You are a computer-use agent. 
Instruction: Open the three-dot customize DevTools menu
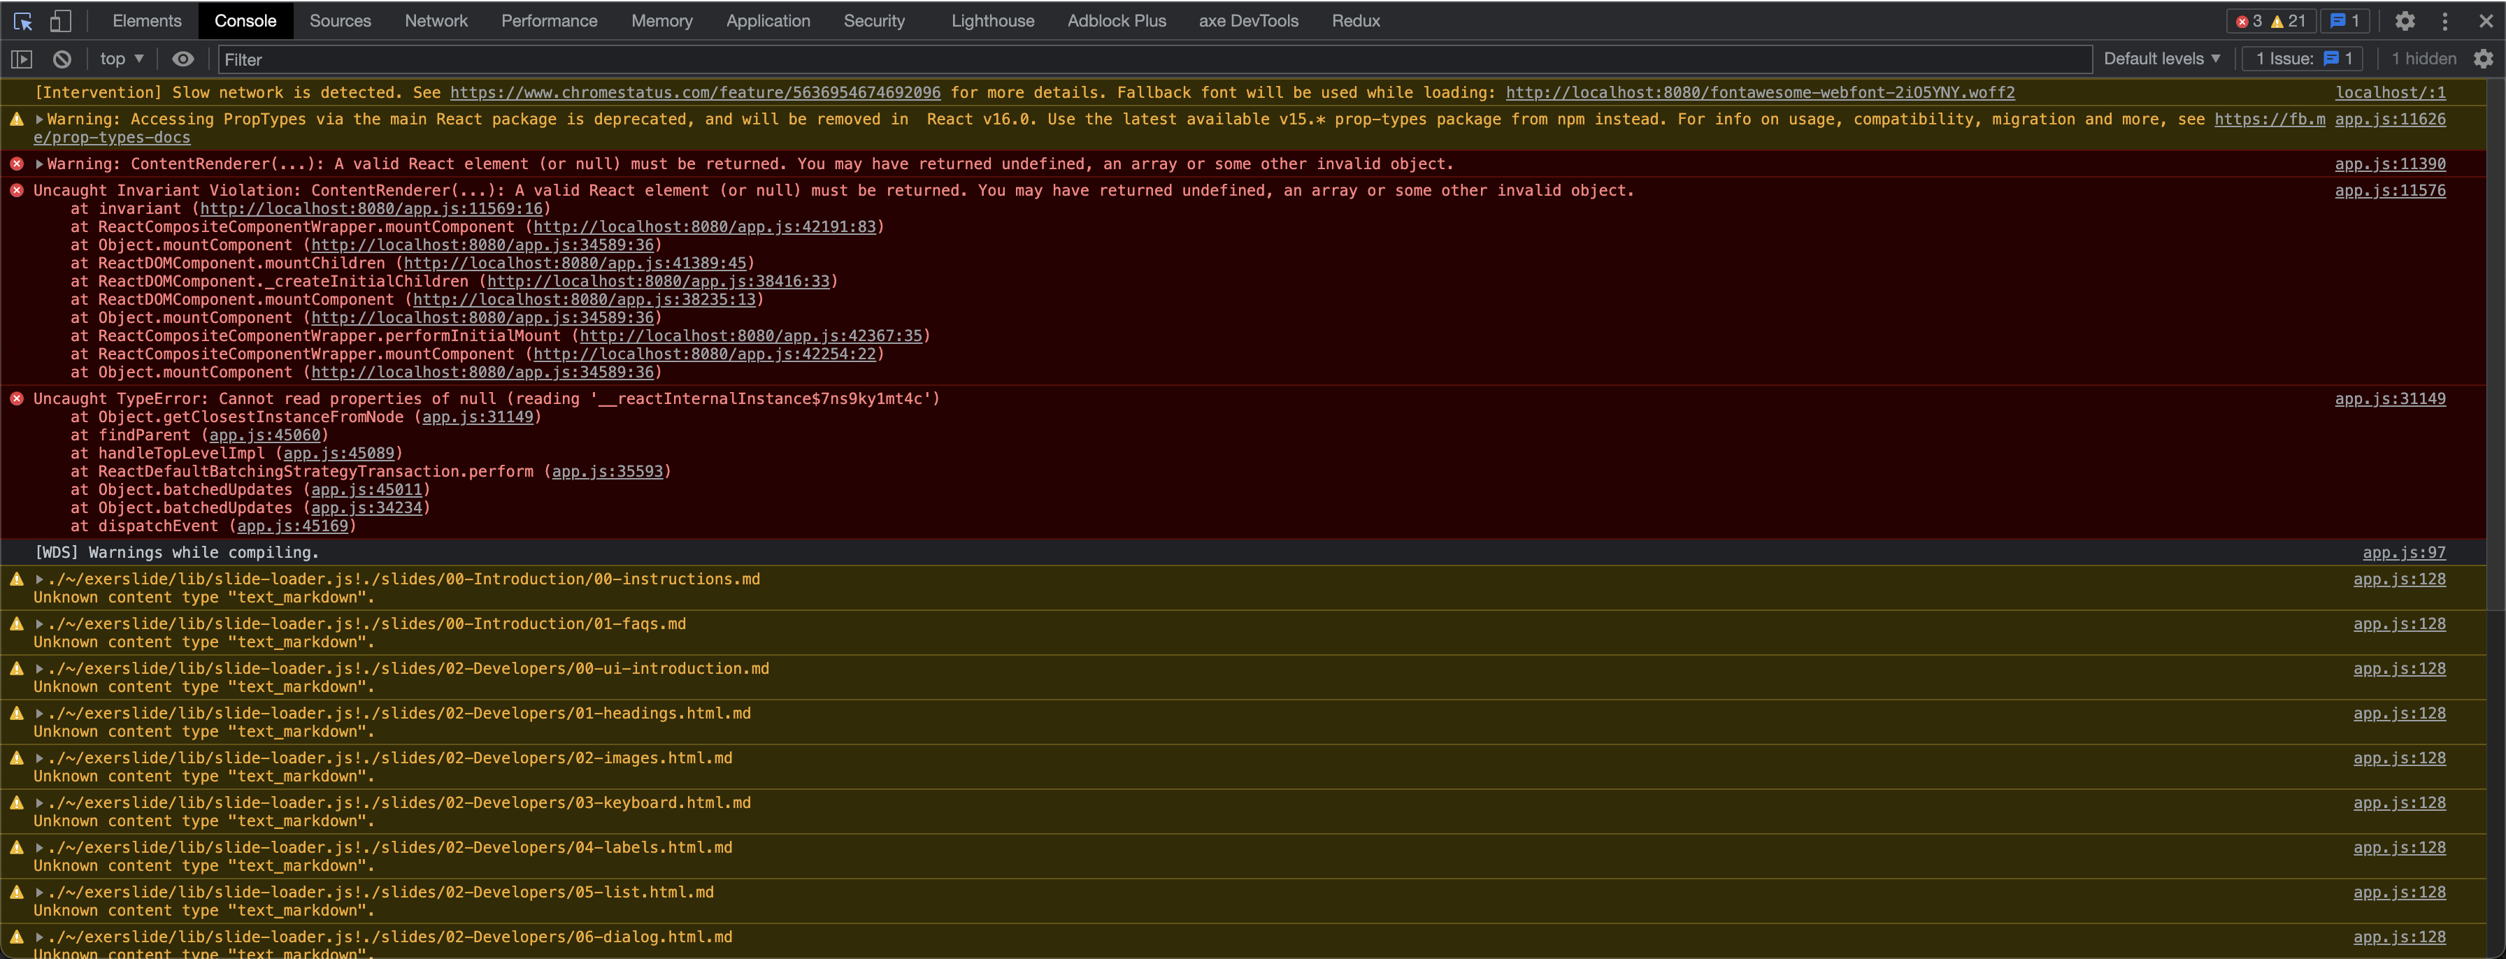tap(2444, 20)
